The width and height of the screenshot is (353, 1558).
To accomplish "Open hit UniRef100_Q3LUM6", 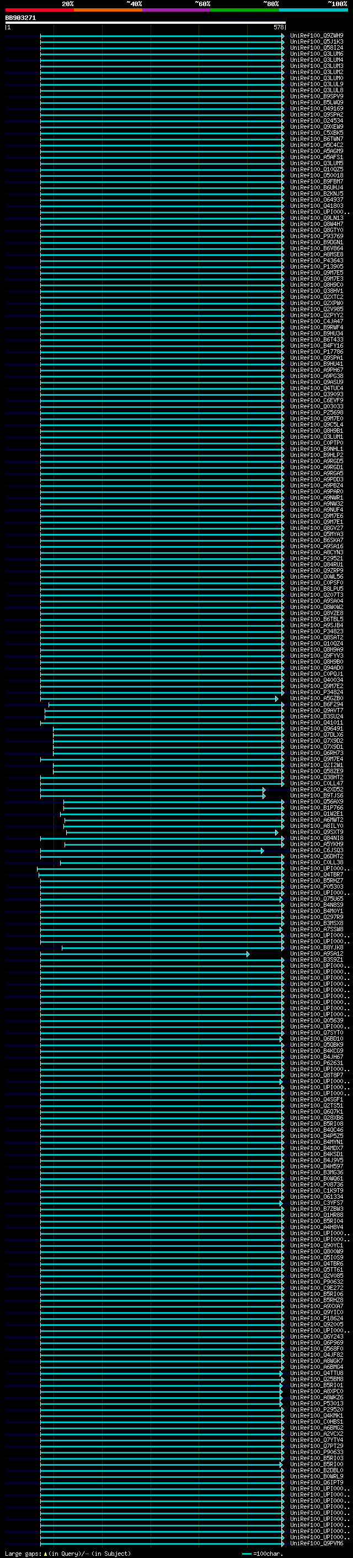I will pos(317,54).
